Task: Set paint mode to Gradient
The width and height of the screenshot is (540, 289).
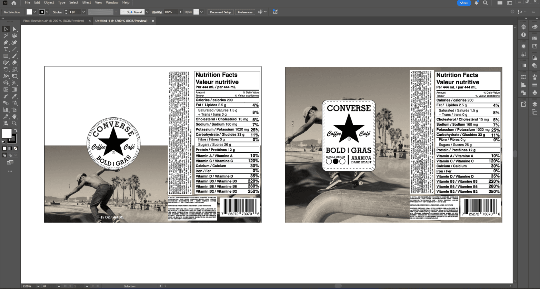Action: tap(10, 148)
